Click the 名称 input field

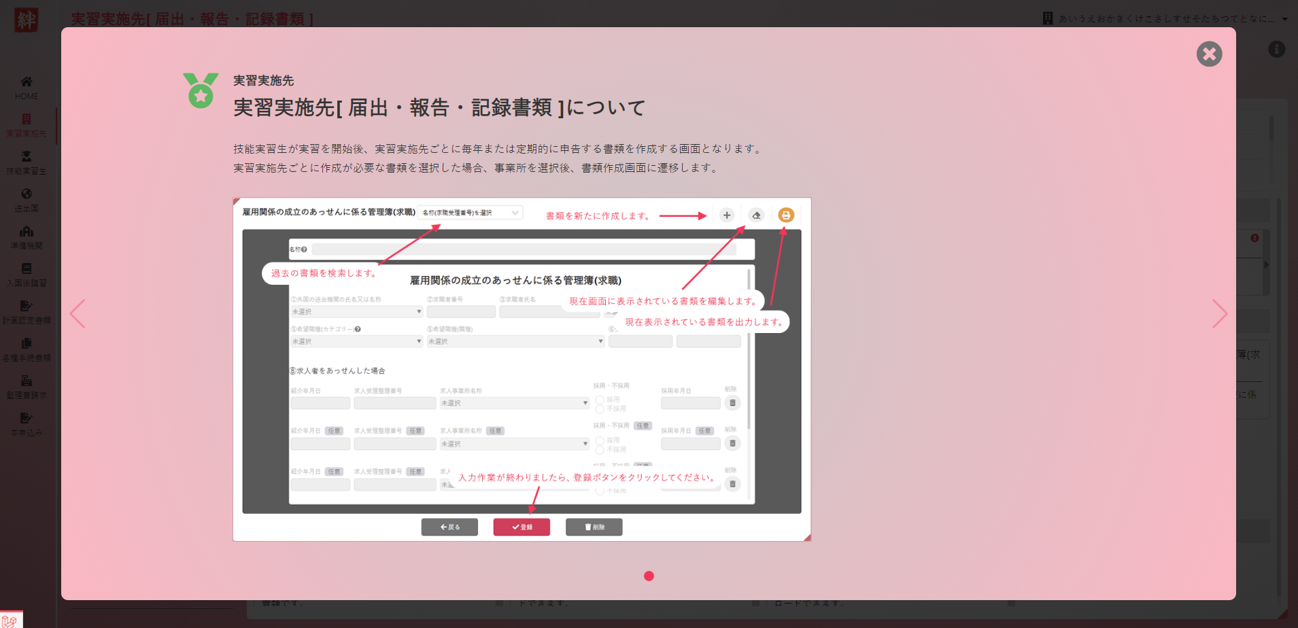pos(527,249)
